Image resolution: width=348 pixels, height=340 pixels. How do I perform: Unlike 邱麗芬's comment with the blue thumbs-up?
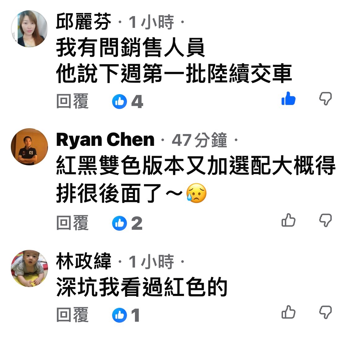coord(288,98)
